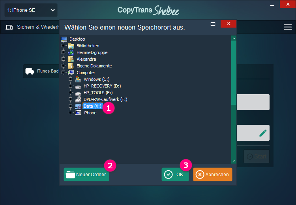Click the tree scrollbar thumb
Image resolution: width=296 pixels, height=205 pixels.
point(234,73)
